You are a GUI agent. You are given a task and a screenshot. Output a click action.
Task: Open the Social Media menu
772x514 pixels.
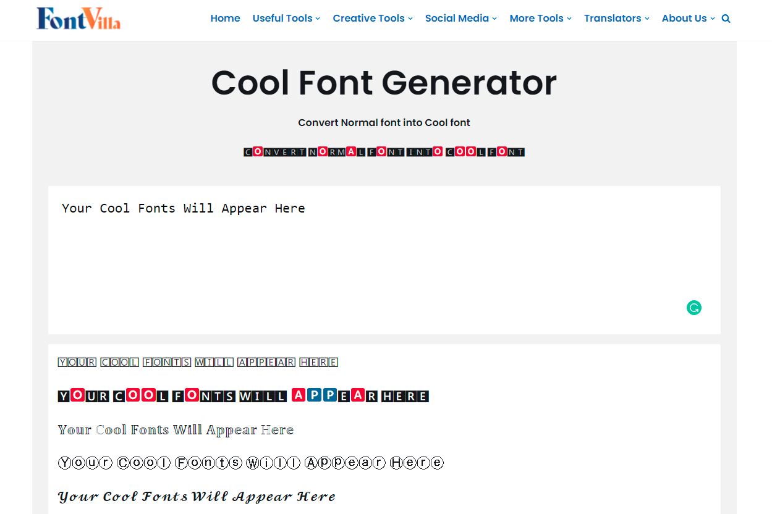pos(461,19)
